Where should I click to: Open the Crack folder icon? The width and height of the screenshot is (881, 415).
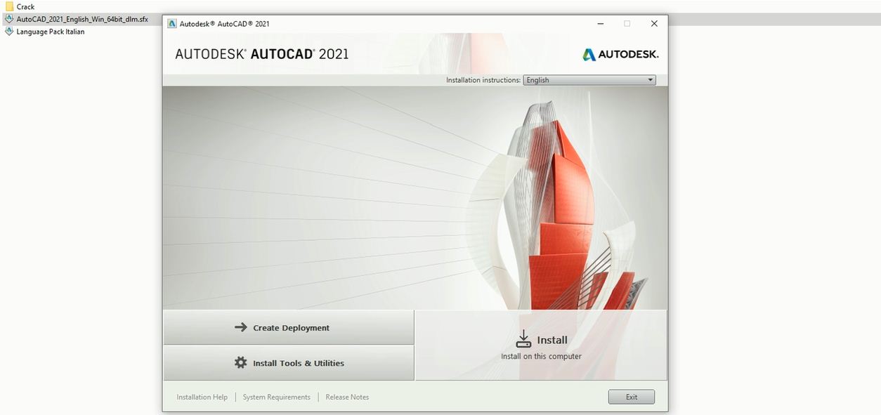(9, 6)
